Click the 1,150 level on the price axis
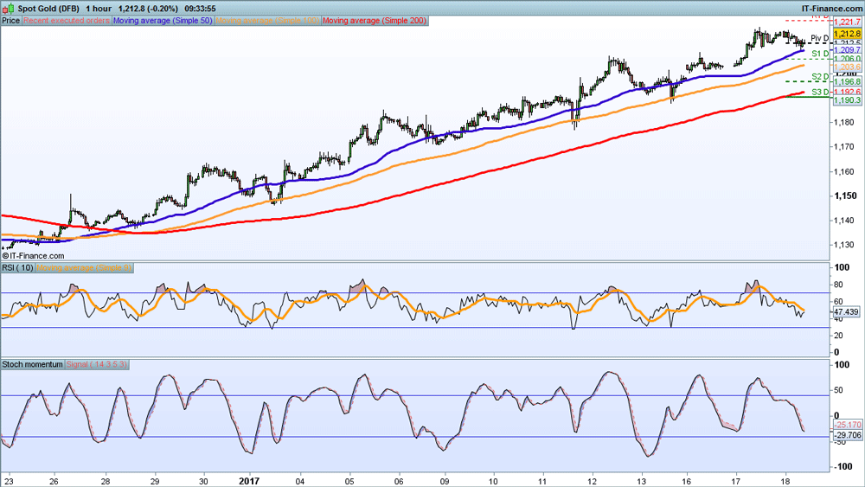865x487 pixels. point(846,195)
